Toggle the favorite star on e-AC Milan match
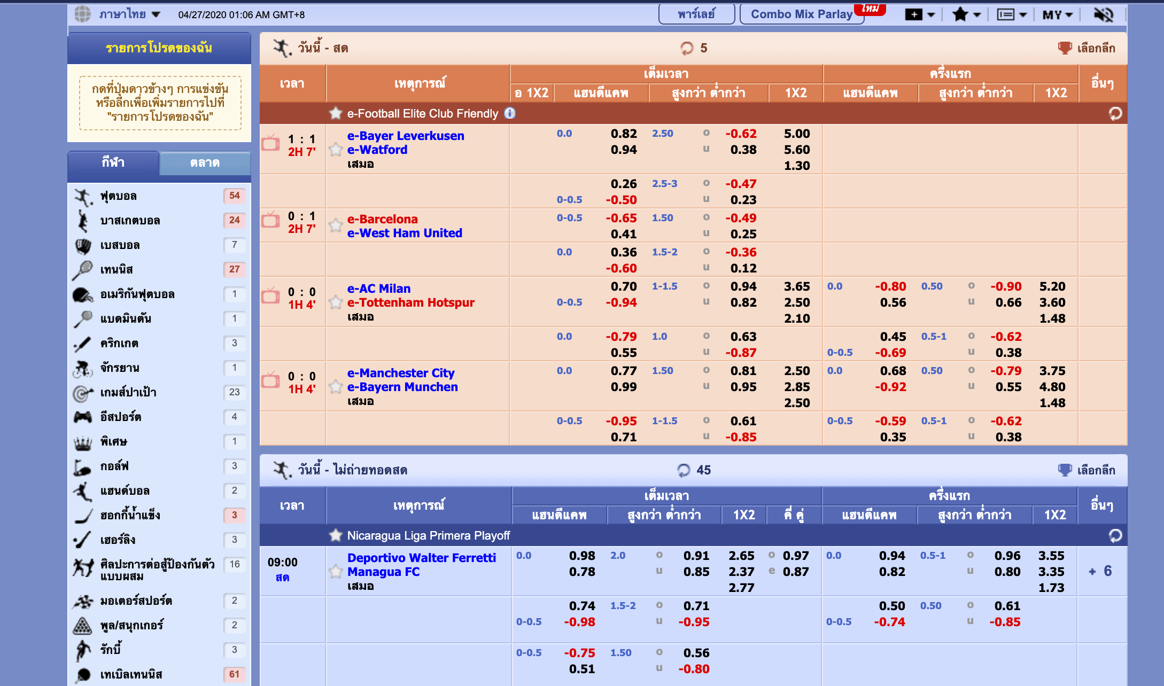Screen dimensions: 1164x686 pyautogui.click(x=335, y=301)
